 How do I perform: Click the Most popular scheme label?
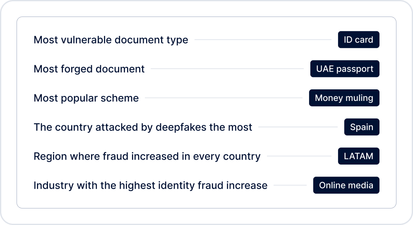coord(86,98)
